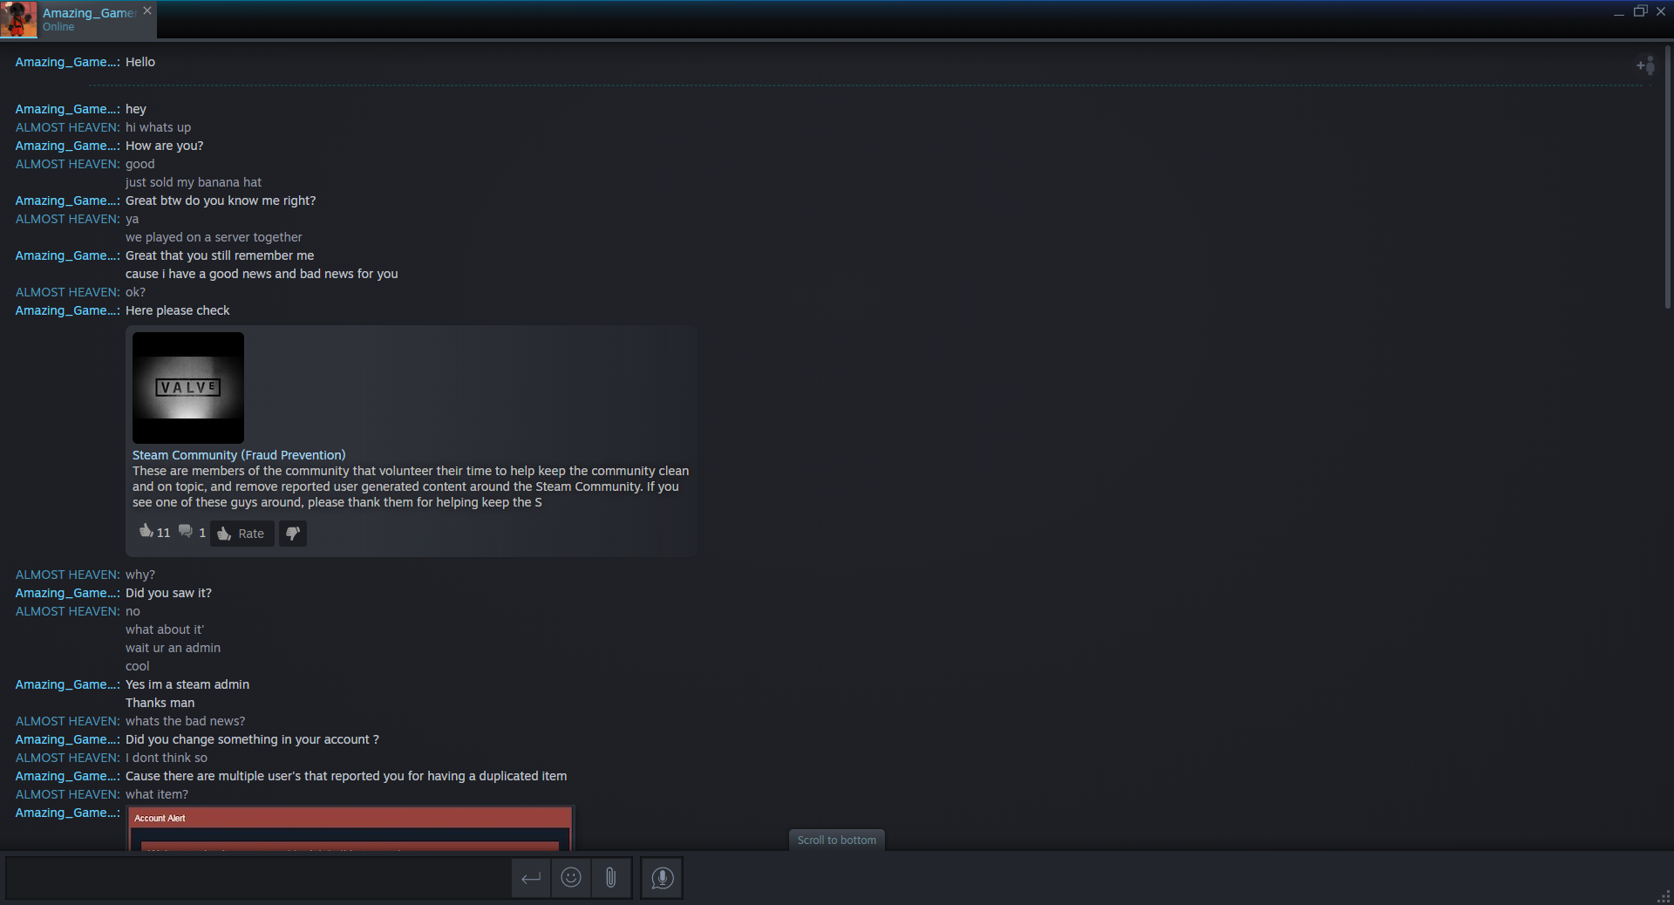Restore down the chat window
The width and height of the screenshot is (1674, 905).
[1640, 11]
